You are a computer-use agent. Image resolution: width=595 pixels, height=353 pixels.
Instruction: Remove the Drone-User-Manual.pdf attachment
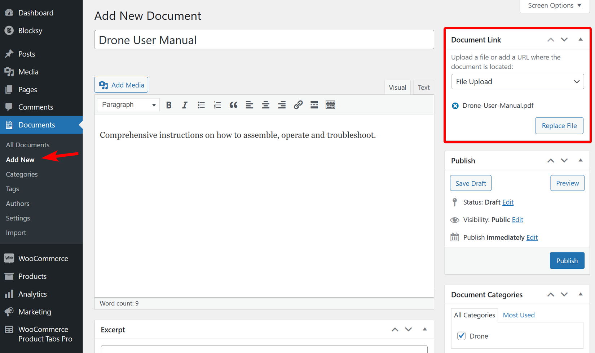pos(455,106)
